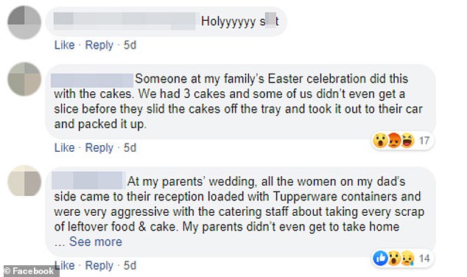Open the 17 reactions count list

424,140
